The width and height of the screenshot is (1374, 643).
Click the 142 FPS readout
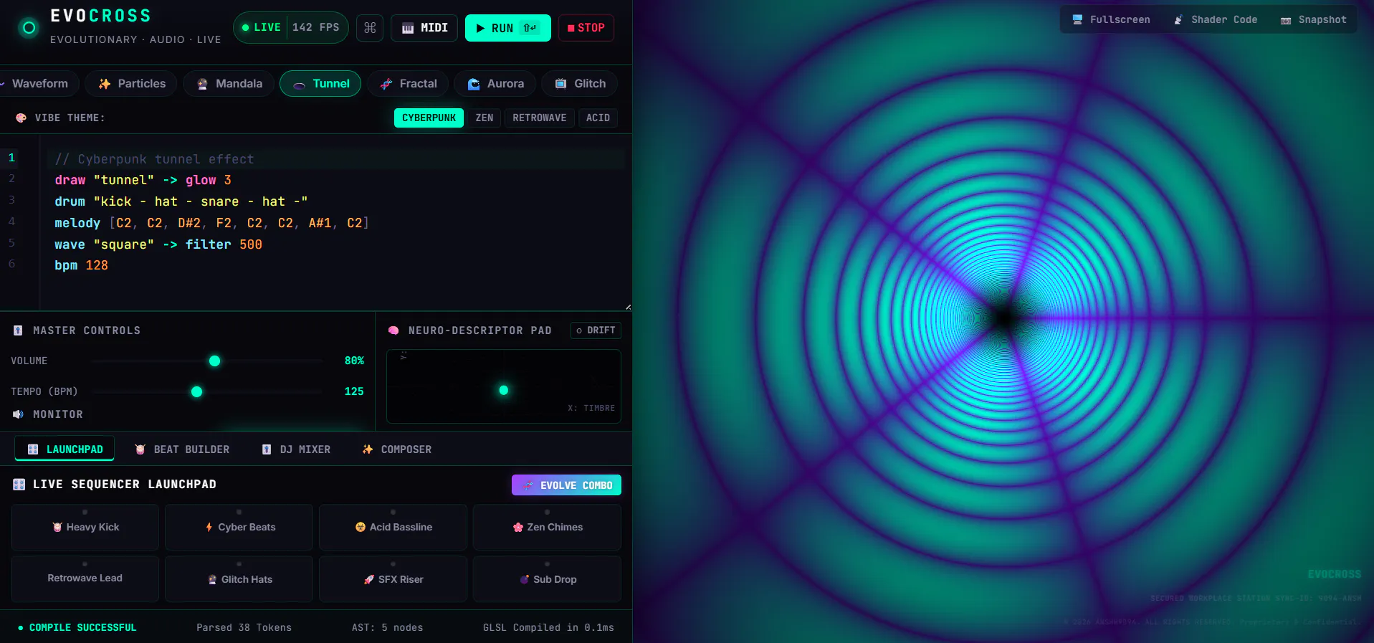(316, 27)
